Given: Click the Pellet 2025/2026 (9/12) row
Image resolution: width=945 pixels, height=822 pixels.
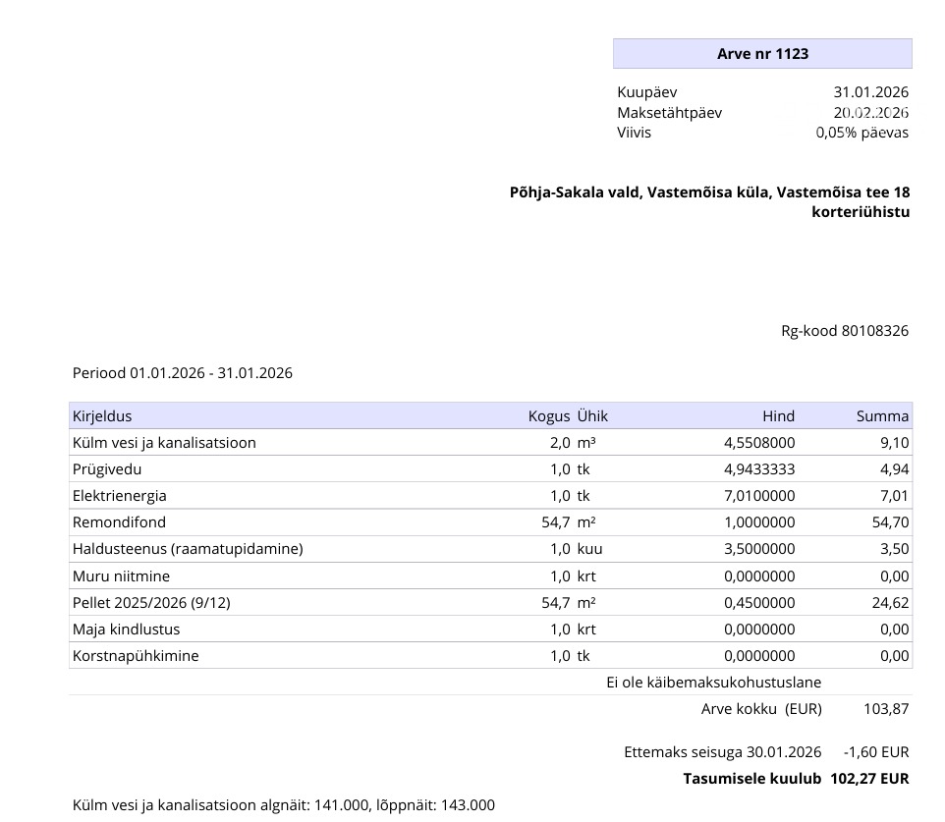Looking at the screenshot, I should (x=490, y=603).
